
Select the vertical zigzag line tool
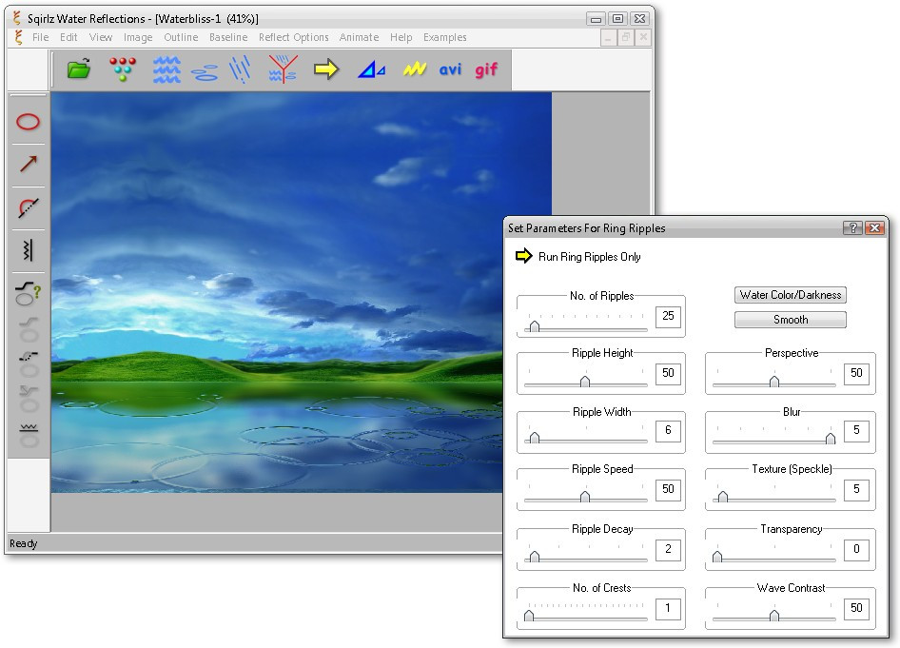[28, 249]
